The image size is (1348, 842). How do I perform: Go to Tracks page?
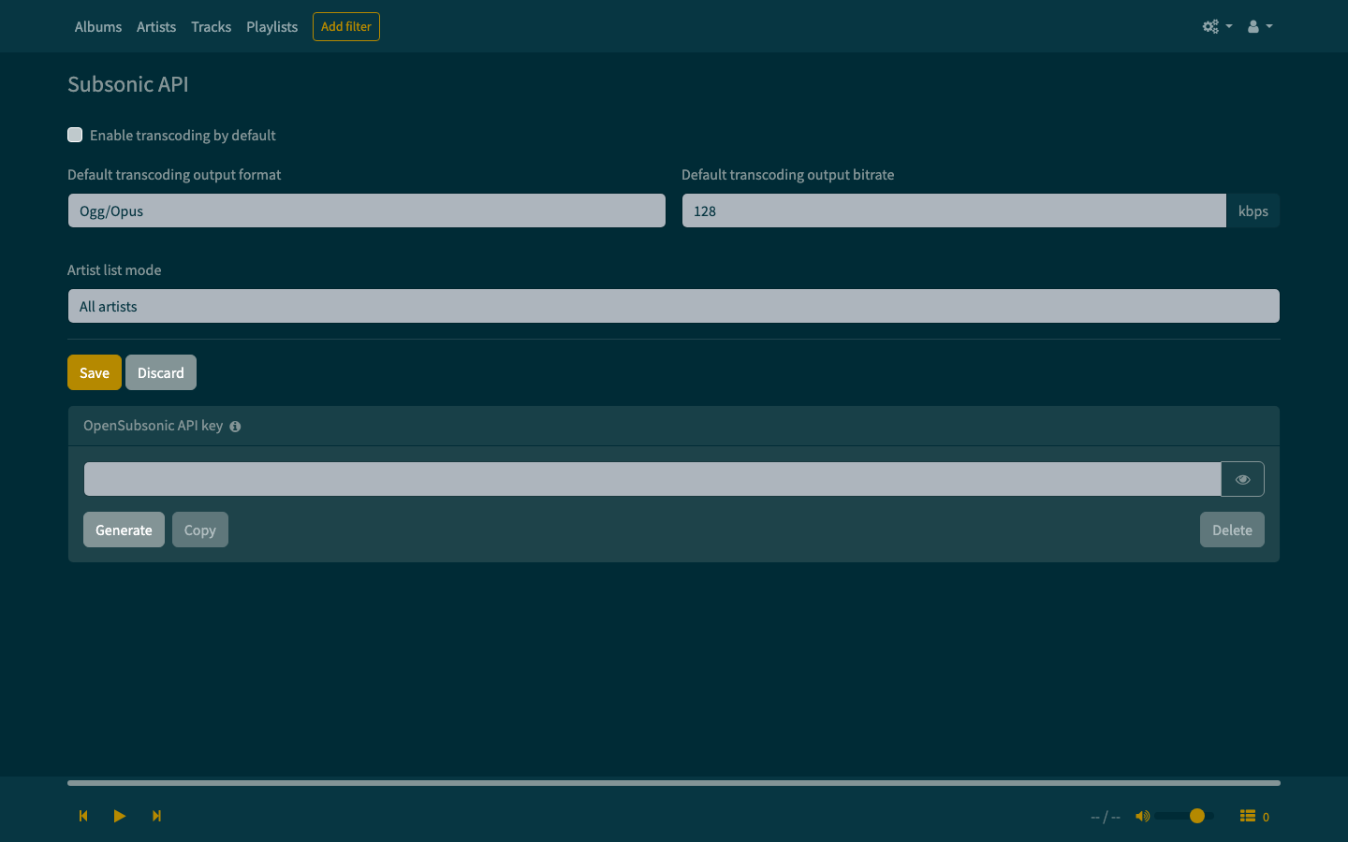click(x=211, y=26)
